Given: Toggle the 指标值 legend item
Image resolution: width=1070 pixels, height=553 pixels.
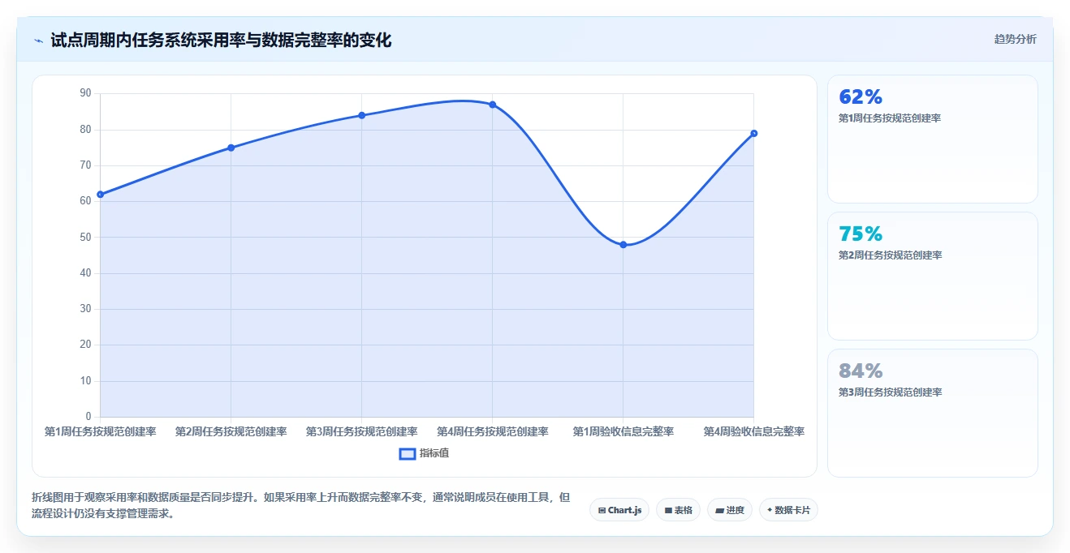Looking at the screenshot, I should tap(424, 453).
